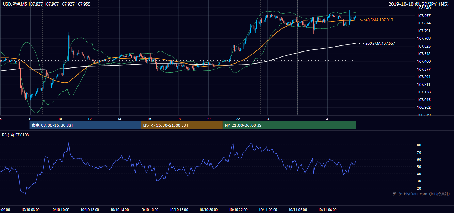Click the 10/11 00:00 time label
The image size is (454, 213).
[x=268, y=209]
